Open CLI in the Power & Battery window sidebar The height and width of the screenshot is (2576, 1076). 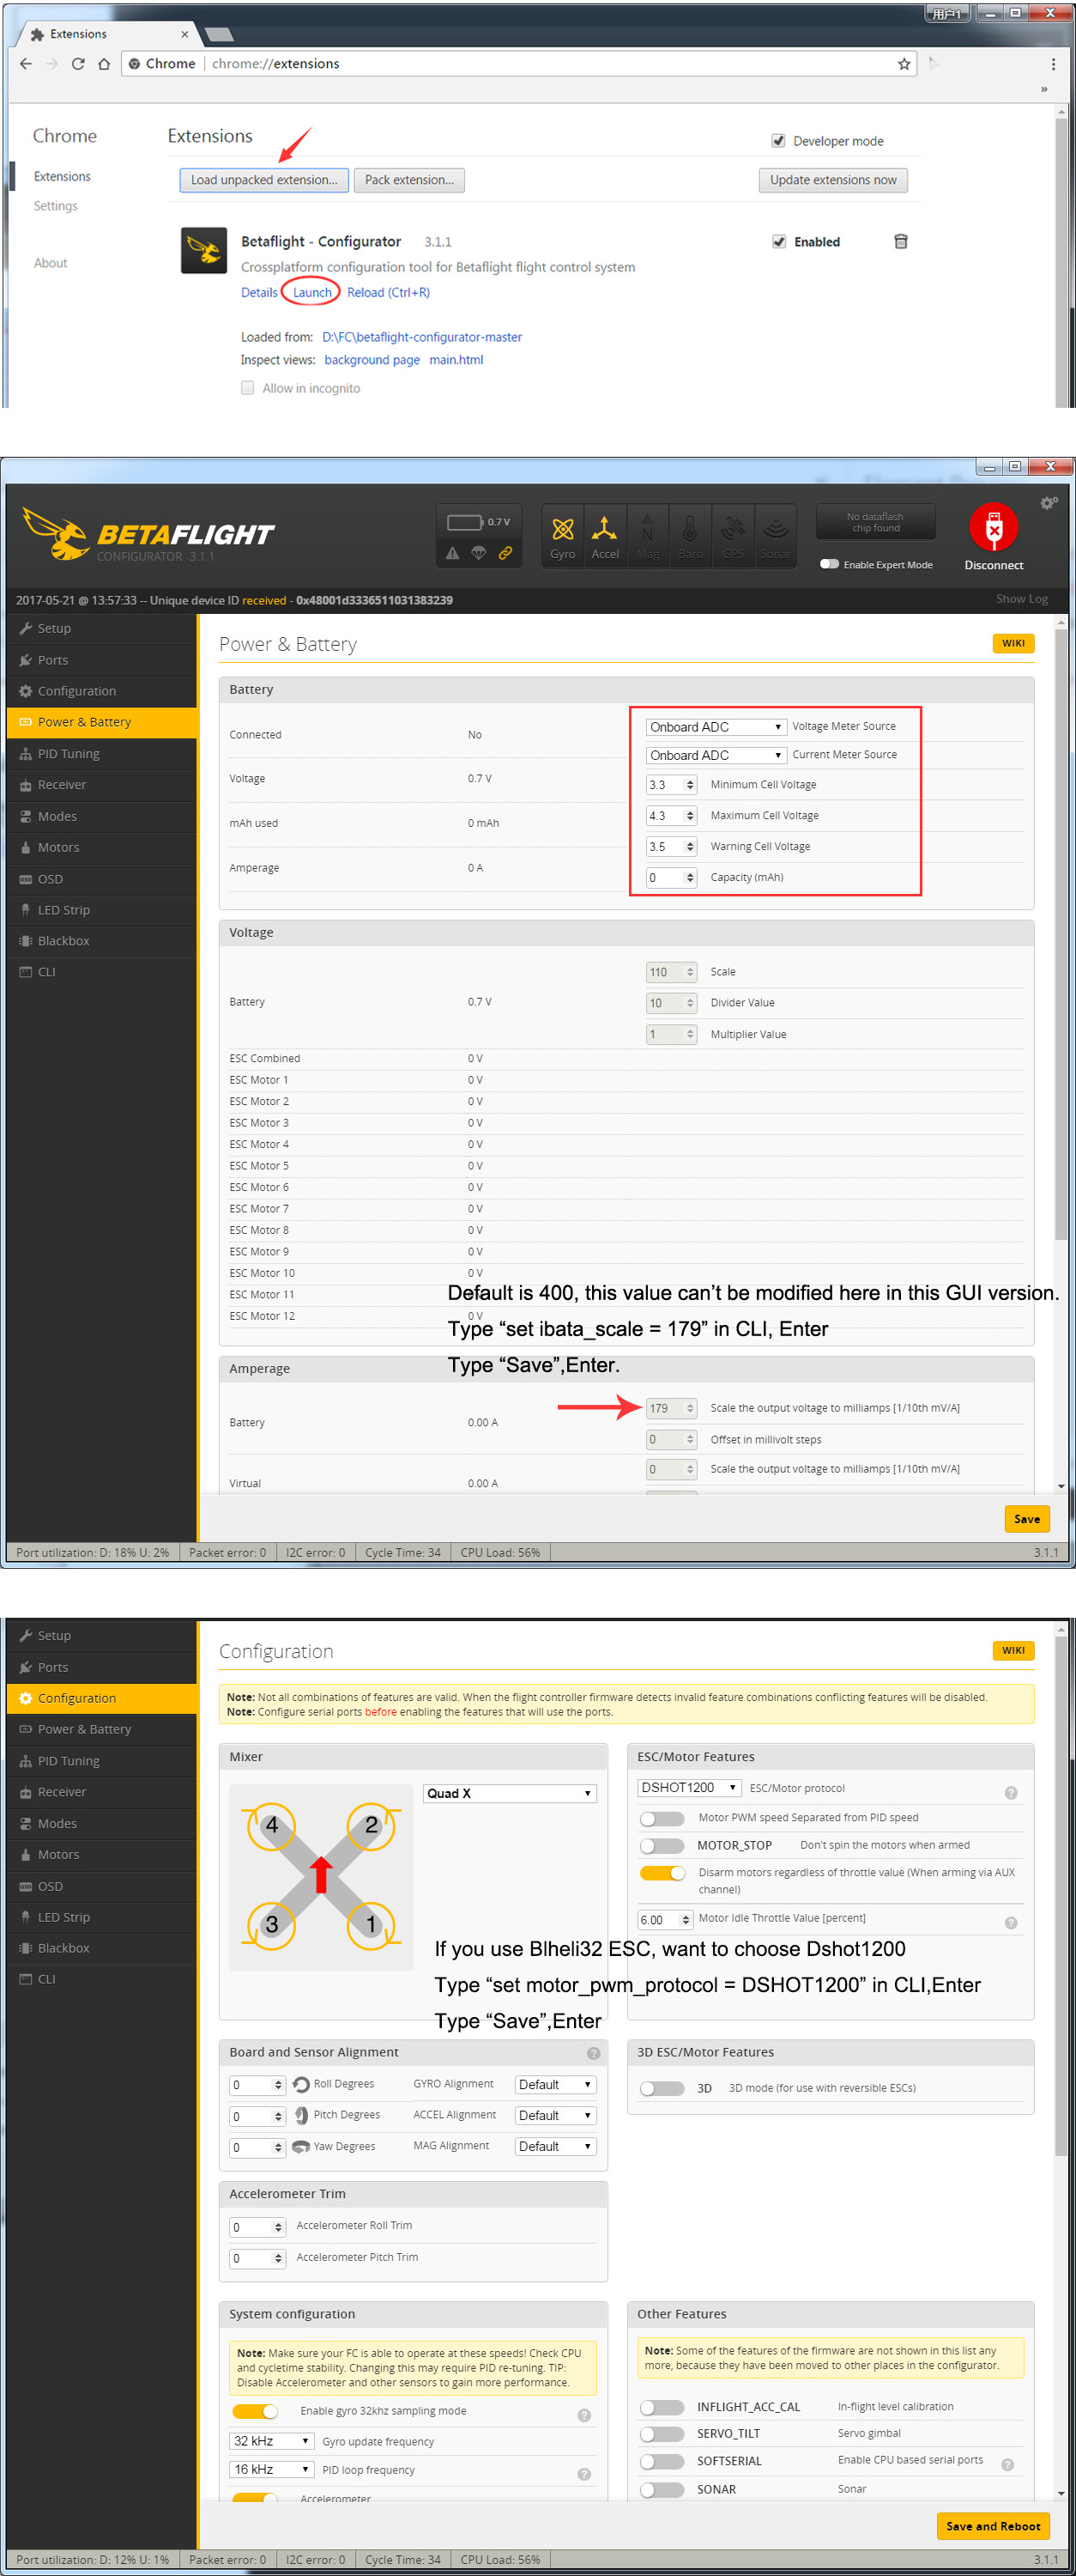tap(101, 972)
